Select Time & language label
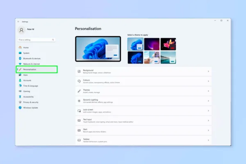 click(31, 86)
